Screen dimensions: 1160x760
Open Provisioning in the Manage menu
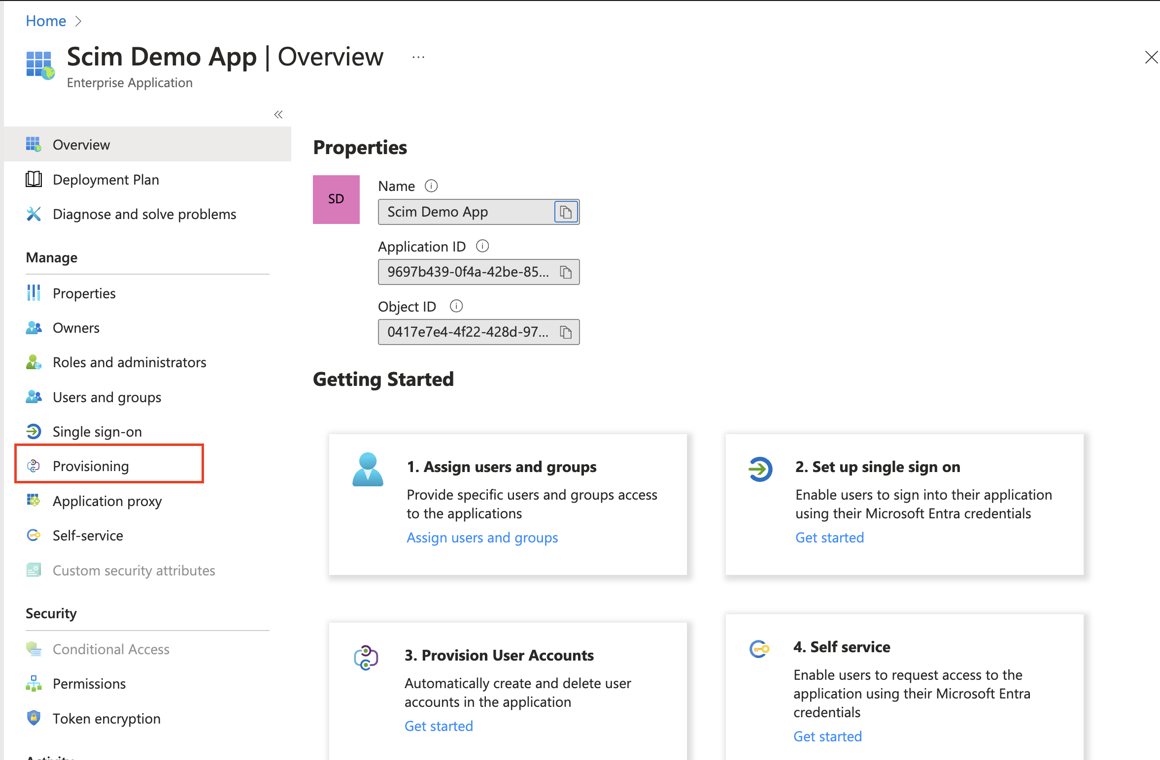pyautogui.click(x=91, y=466)
